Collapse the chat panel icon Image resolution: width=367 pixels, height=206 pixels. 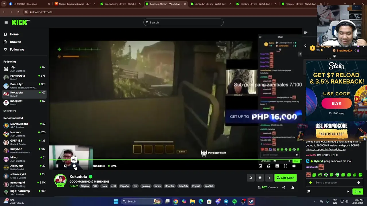[306, 32]
